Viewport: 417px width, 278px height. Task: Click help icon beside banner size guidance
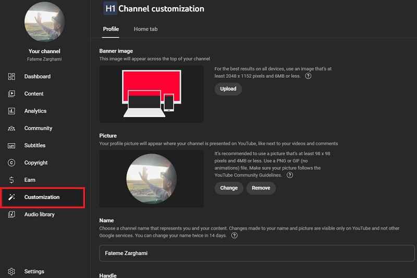pyautogui.click(x=308, y=76)
